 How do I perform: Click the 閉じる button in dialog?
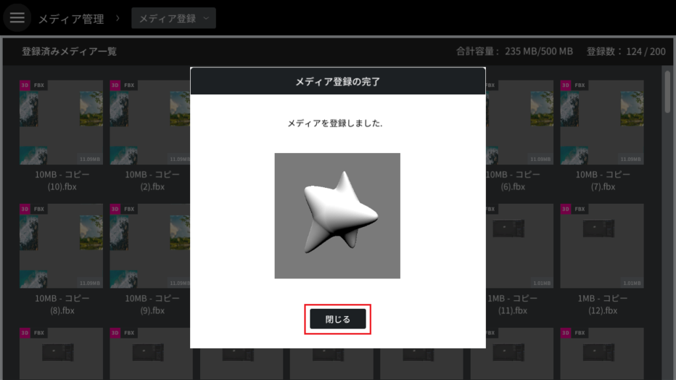337,319
